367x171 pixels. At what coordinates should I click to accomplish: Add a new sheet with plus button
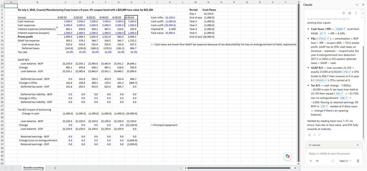[55, 168]
